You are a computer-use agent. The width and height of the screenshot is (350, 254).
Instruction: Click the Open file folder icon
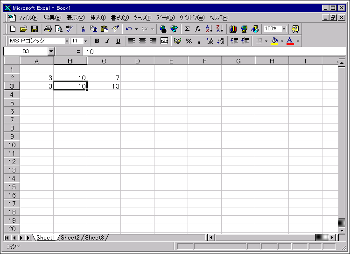tap(24, 29)
